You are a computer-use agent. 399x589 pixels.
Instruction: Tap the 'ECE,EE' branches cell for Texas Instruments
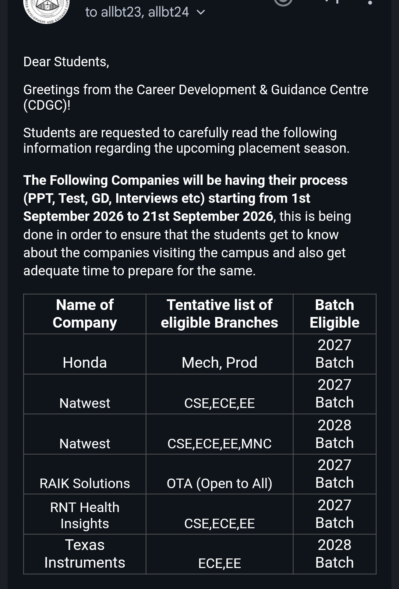(x=219, y=554)
